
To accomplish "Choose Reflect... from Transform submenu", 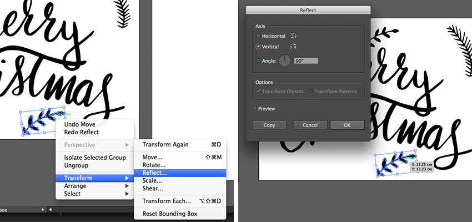I will [180, 173].
